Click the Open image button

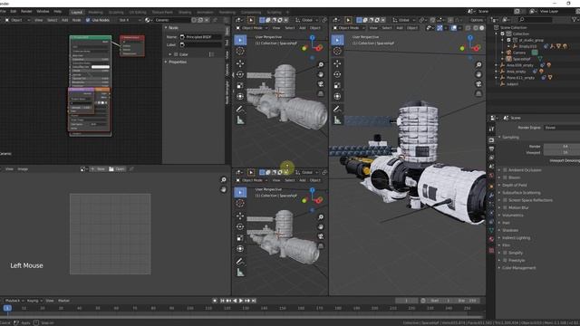[117, 169]
